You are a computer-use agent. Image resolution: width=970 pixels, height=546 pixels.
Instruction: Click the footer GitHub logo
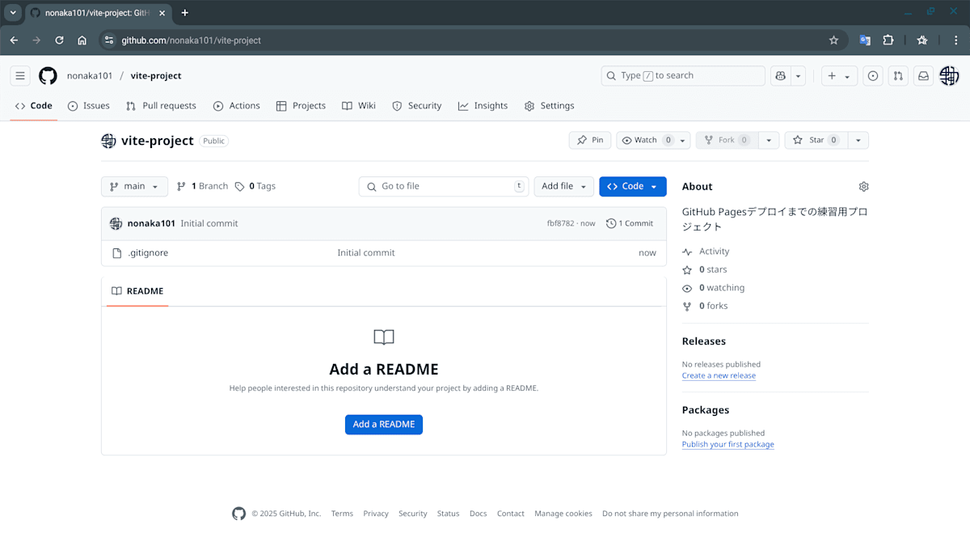click(238, 514)
